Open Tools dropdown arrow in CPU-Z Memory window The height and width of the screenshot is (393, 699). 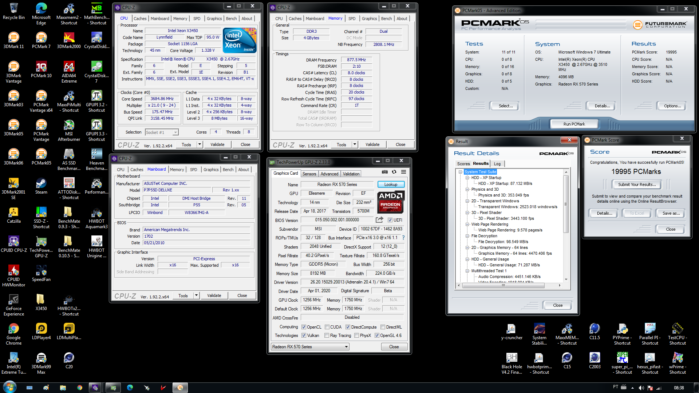(x=355, y=144)
